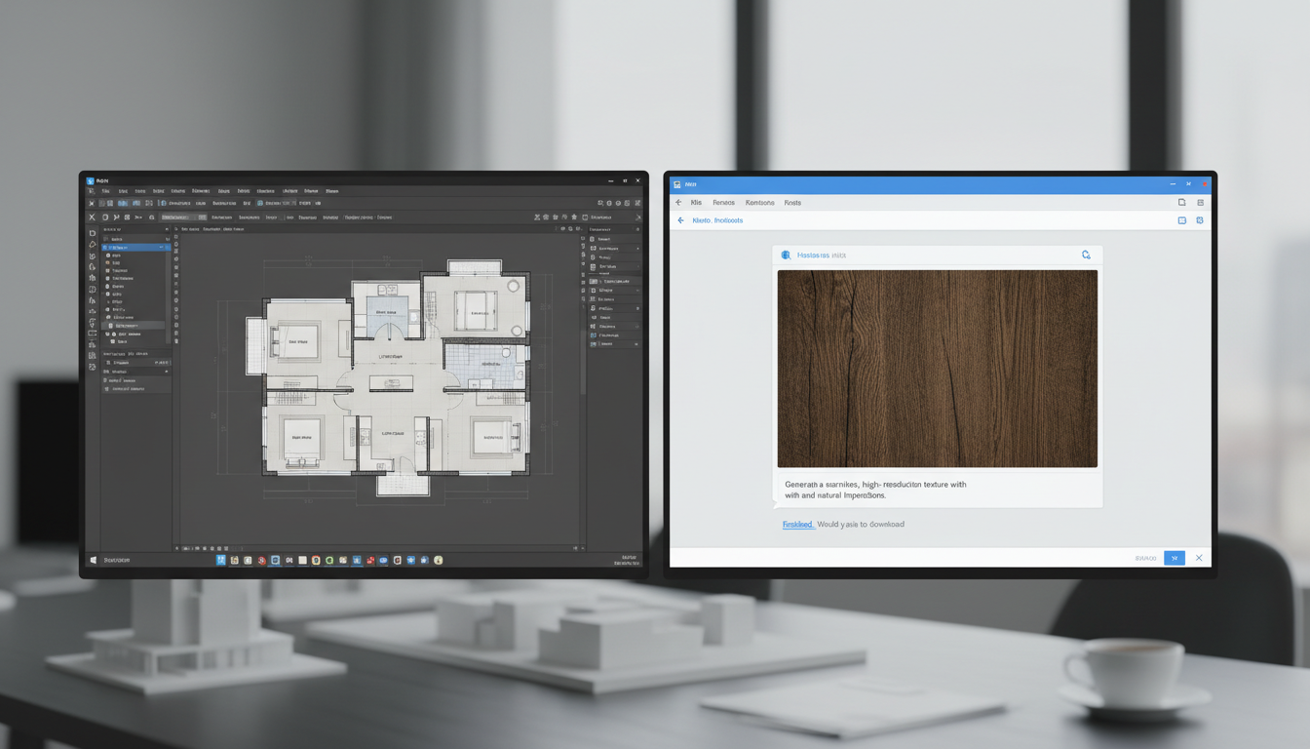Viewport: 1310px width, 749px height.
Task: Open the Renaos menu in chat window
Action: point(723,203)
